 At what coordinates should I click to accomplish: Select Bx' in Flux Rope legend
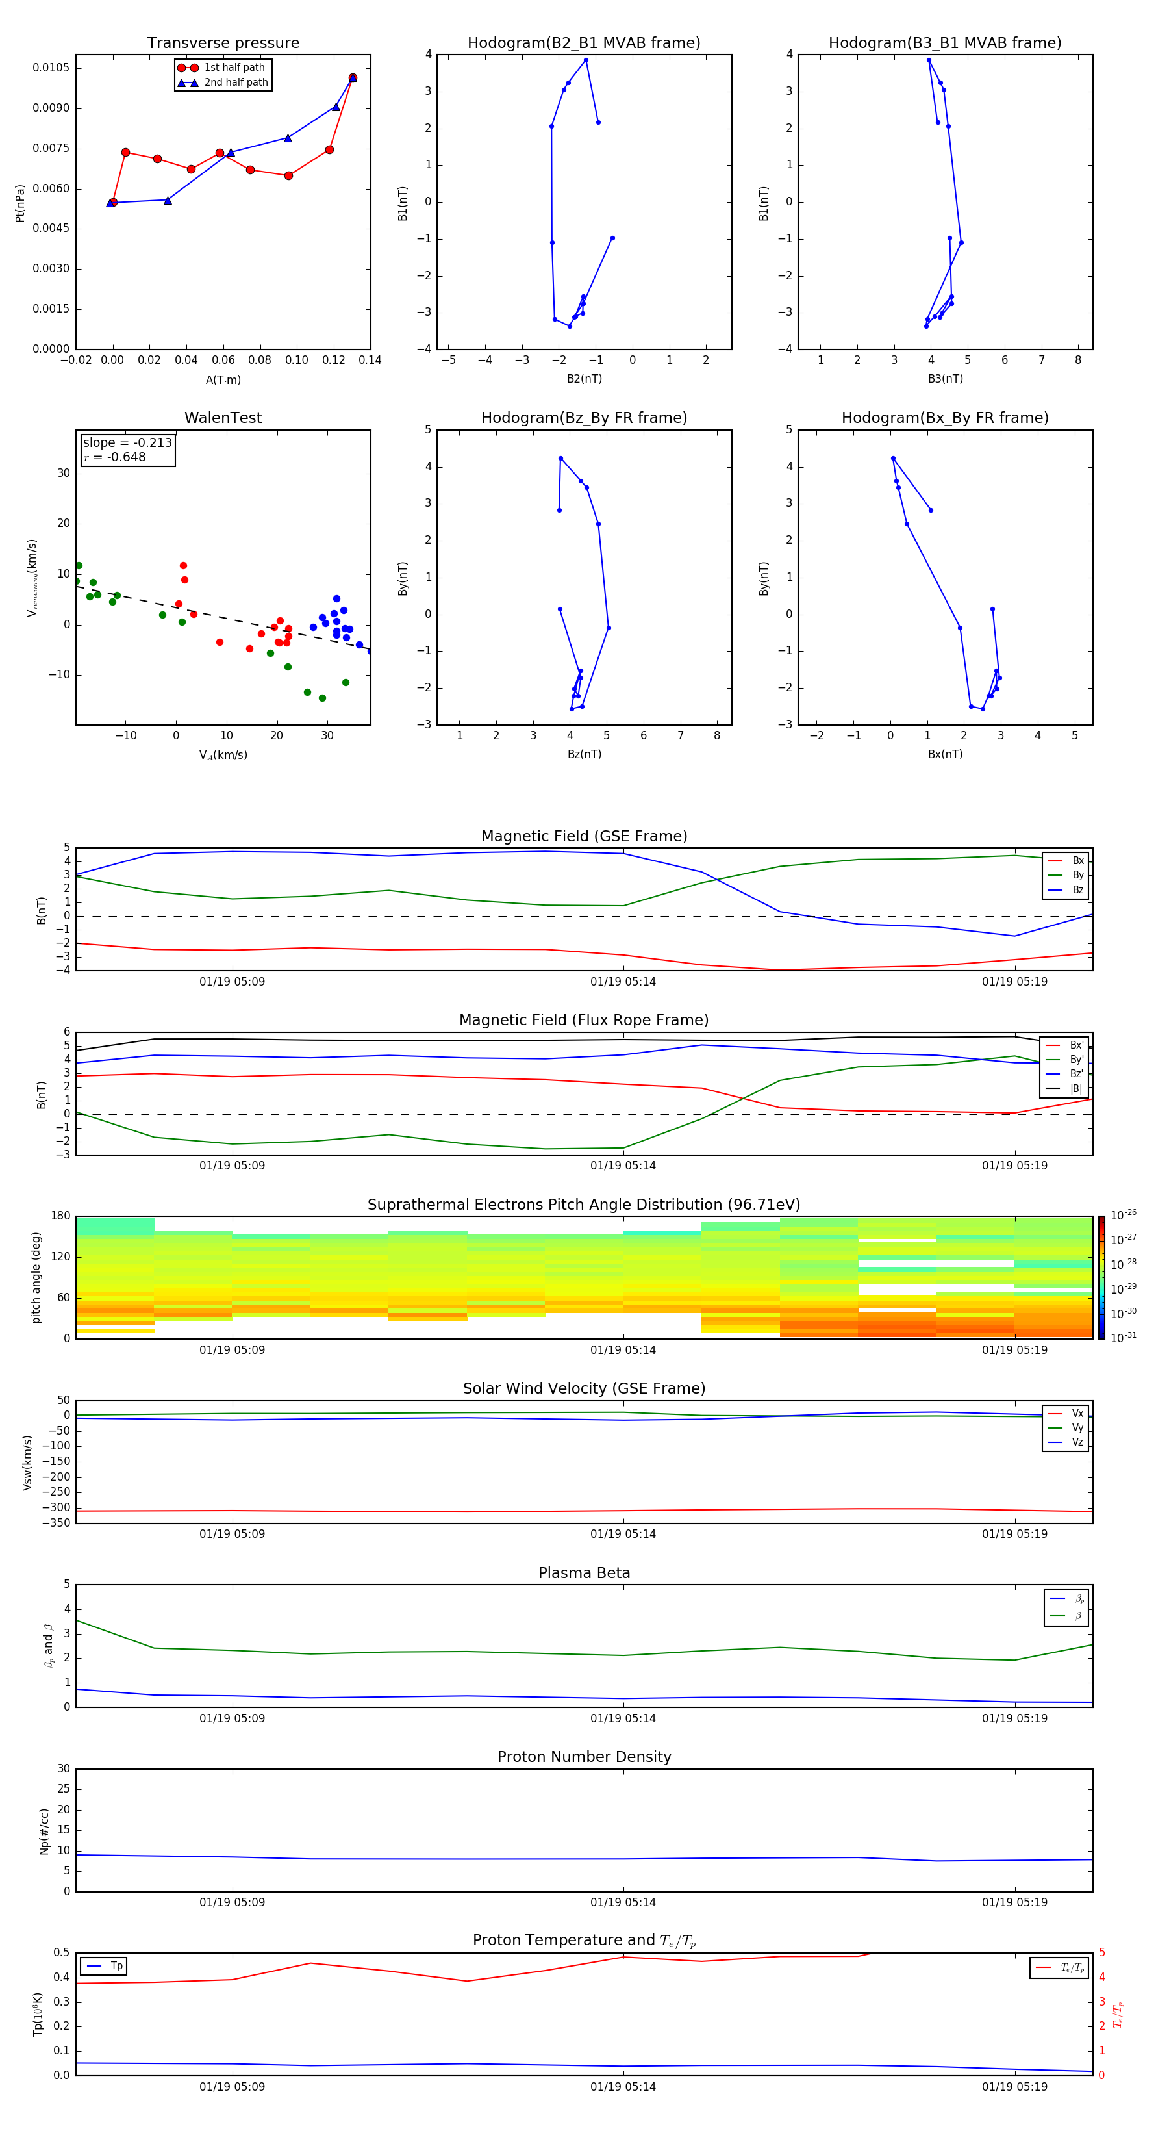pyautogui.click(x=1066, y=1045)
